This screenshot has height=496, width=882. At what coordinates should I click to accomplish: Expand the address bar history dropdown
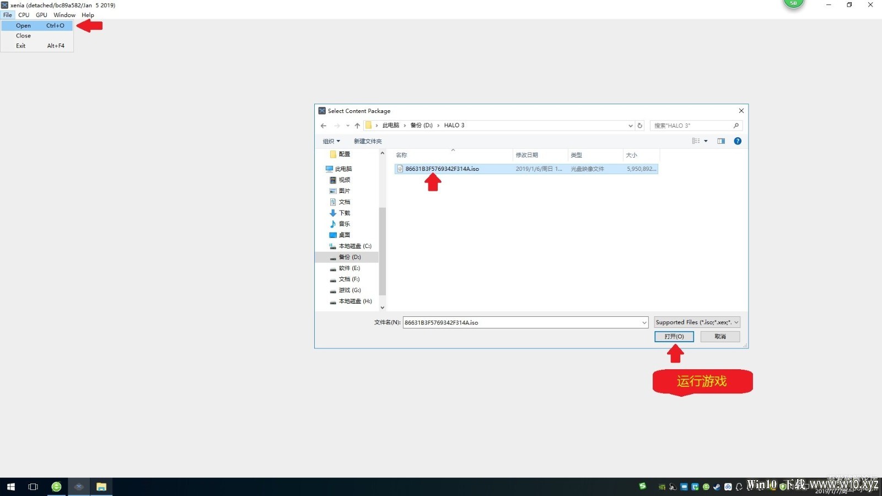[631, 126]
